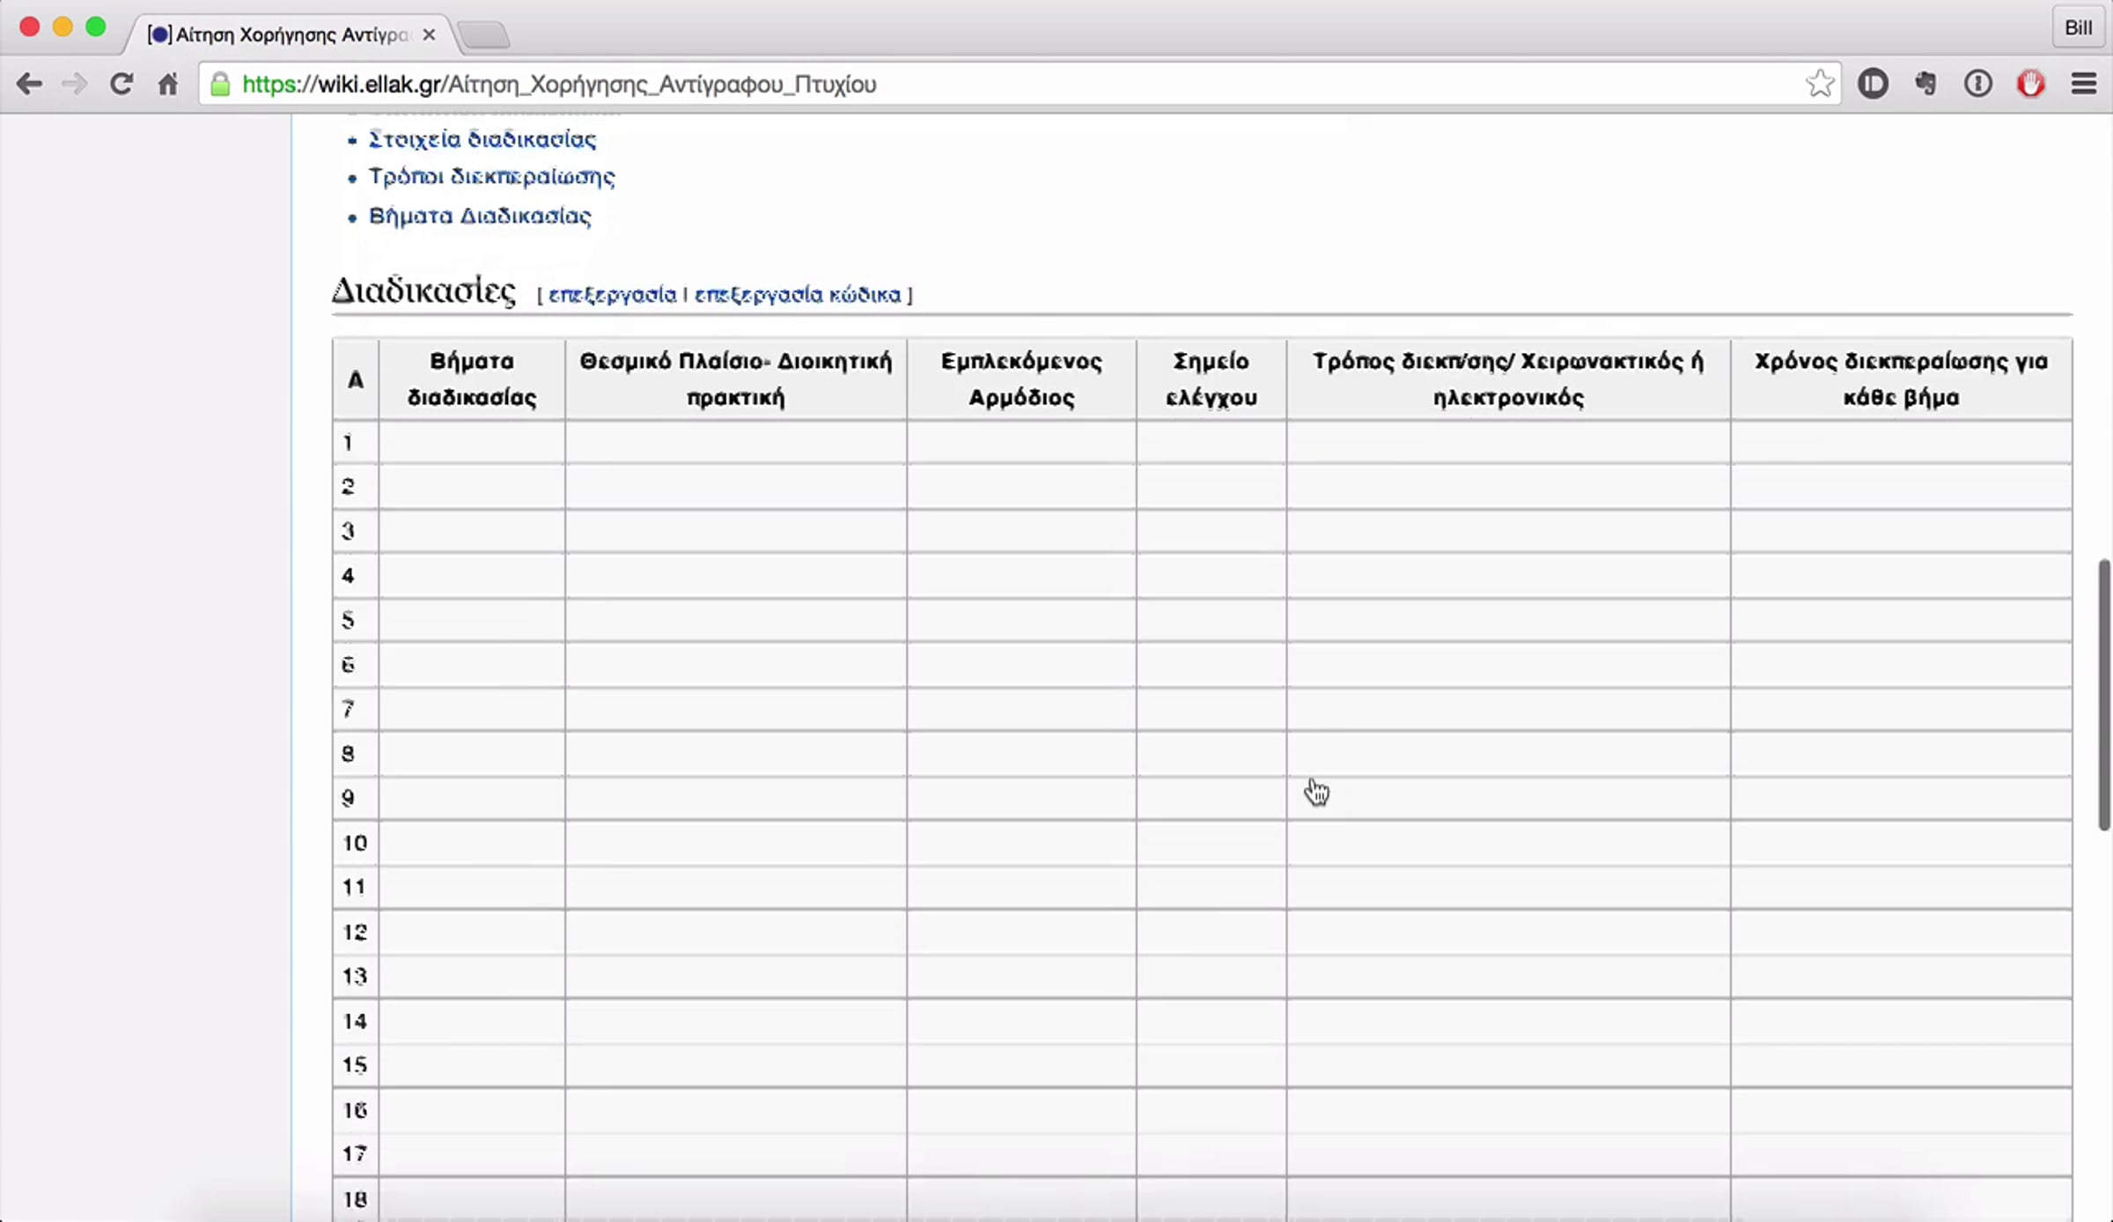The width and height of the screenshot is (2113, 1222).
Task: Click the επεξεργασία κώδικα link
Action: pyautogui.click(x=798, y=294)
